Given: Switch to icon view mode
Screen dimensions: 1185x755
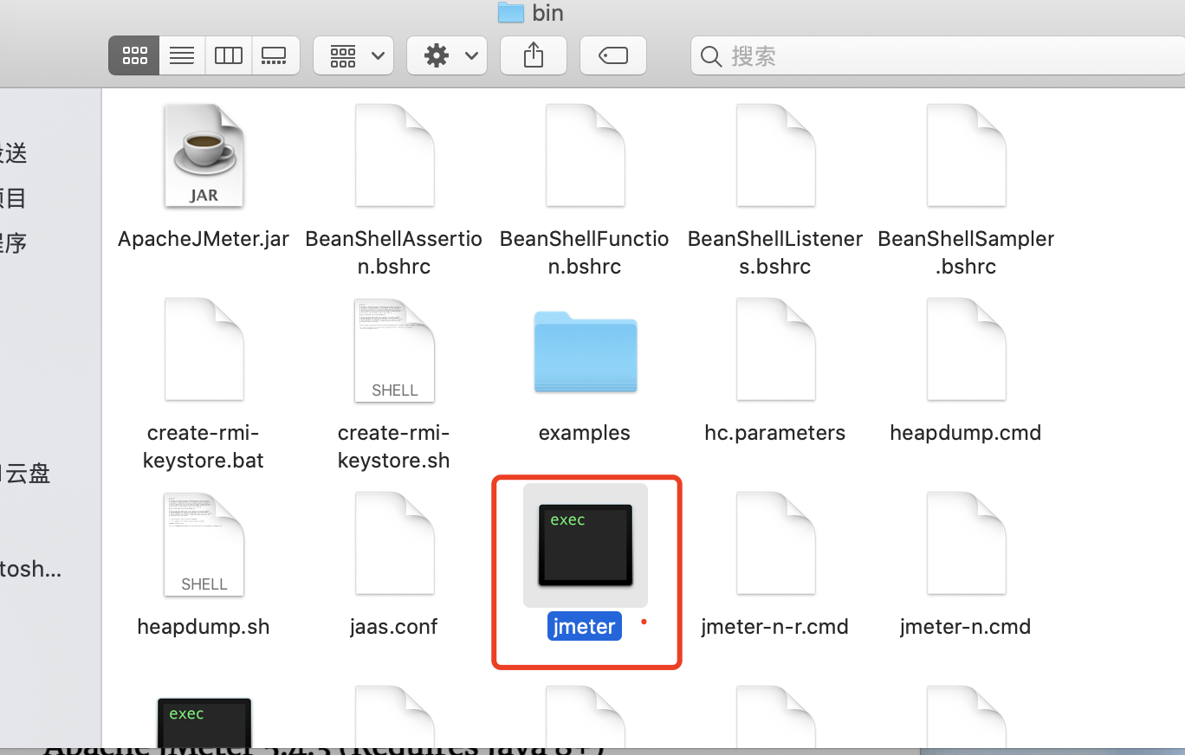Looking at the screenshot, I should [134, 55].
